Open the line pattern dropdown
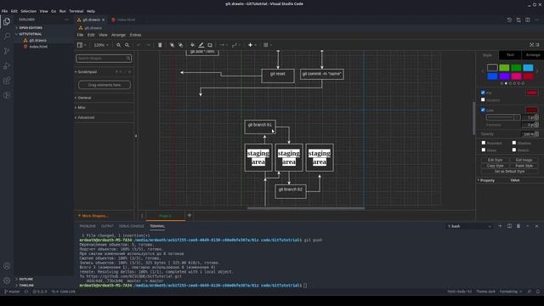This screenshot has width=544, height=306. click(502, 117)
